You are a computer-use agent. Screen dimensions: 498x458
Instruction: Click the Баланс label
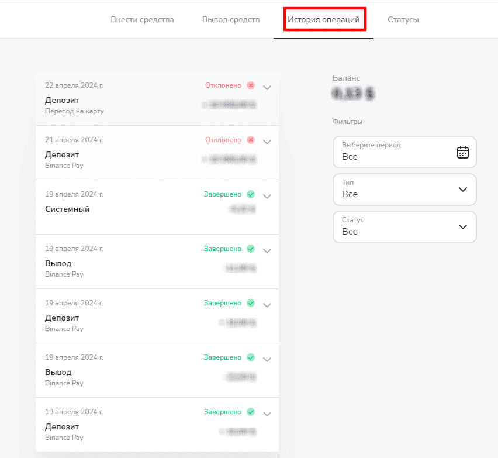346,78
